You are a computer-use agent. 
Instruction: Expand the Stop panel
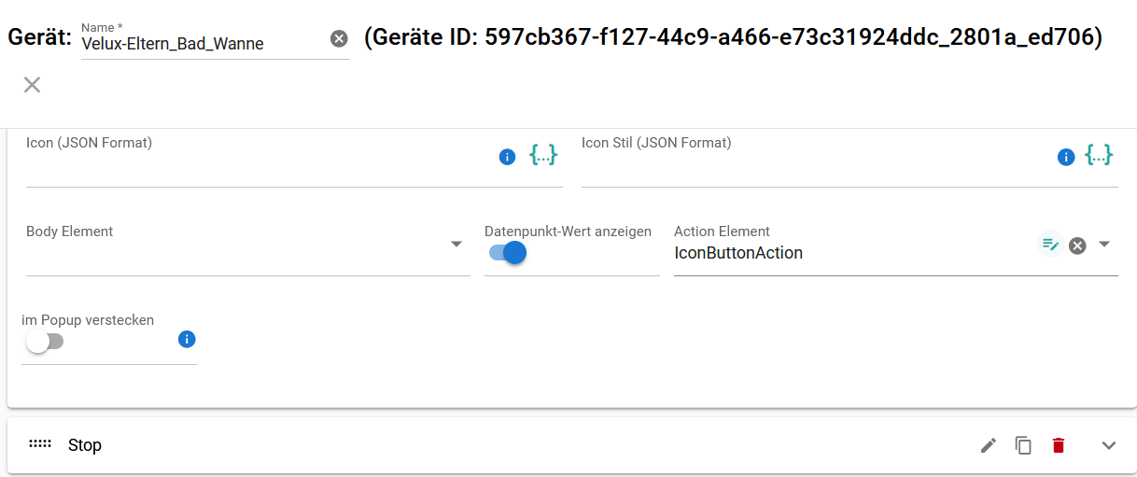click(x=1109, y=445)
